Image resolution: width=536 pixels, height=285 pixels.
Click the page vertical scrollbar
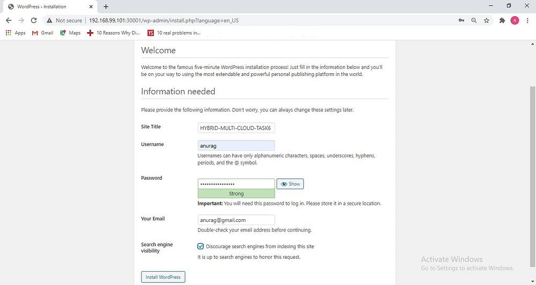click(532, 176)
